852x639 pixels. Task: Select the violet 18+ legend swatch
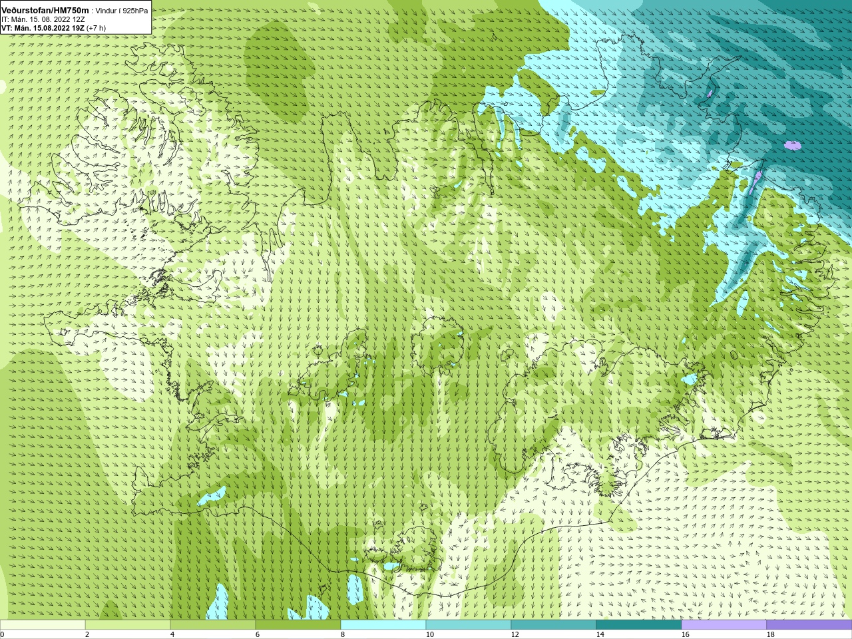pos(809,625)
